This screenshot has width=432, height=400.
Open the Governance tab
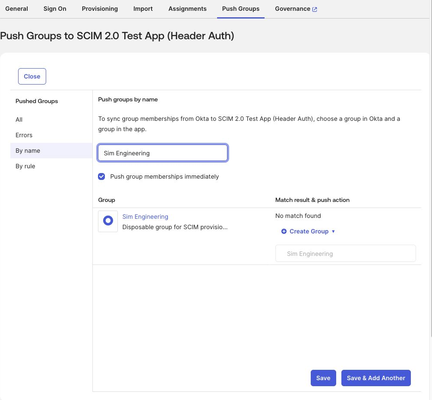[293, 9]
